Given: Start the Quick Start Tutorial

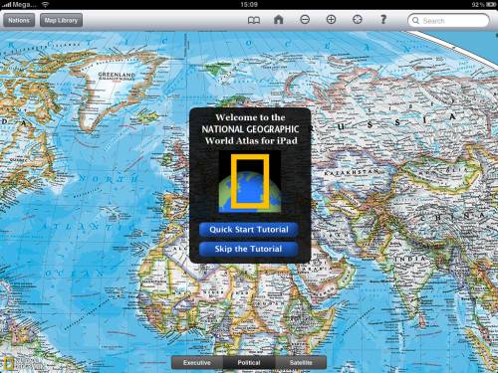Looking at the screenshot, I should coord(249,230).
